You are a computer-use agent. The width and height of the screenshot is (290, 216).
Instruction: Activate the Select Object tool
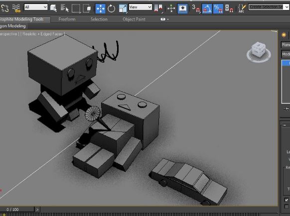click(x=53, y=8)
